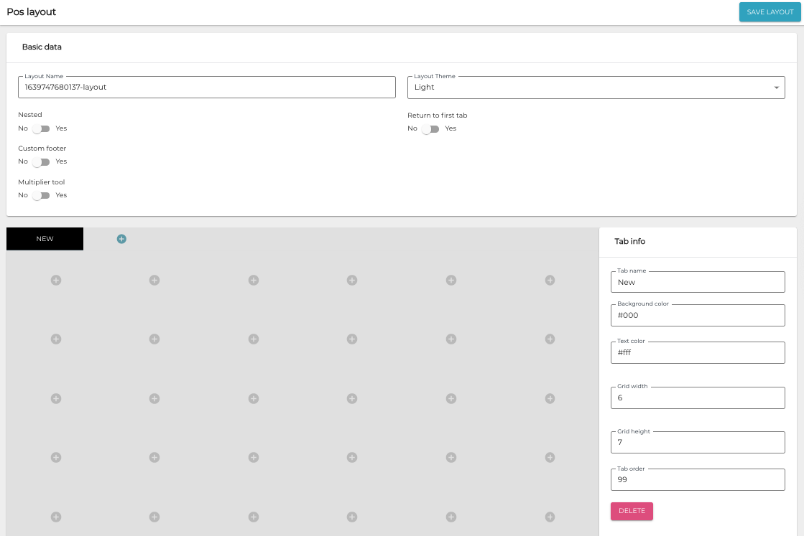Add an item in the second row, first column cell

(55, 339)
